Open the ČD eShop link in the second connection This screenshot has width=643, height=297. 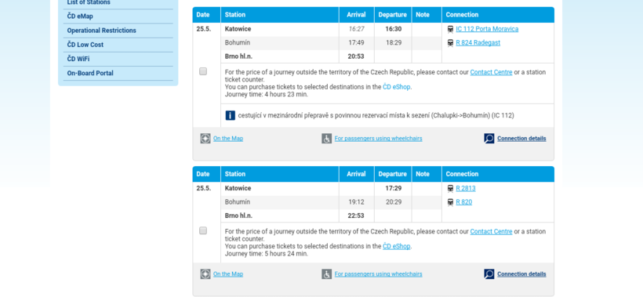(397, 246)
